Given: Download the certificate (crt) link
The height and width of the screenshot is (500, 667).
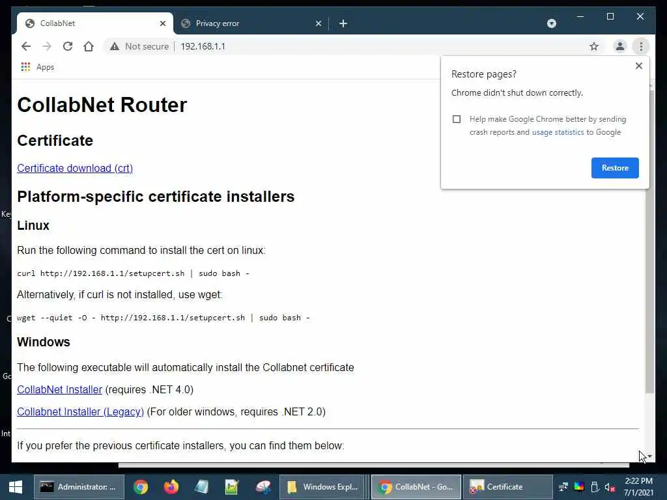Looking at the screenshot, I should click(75, 168).
